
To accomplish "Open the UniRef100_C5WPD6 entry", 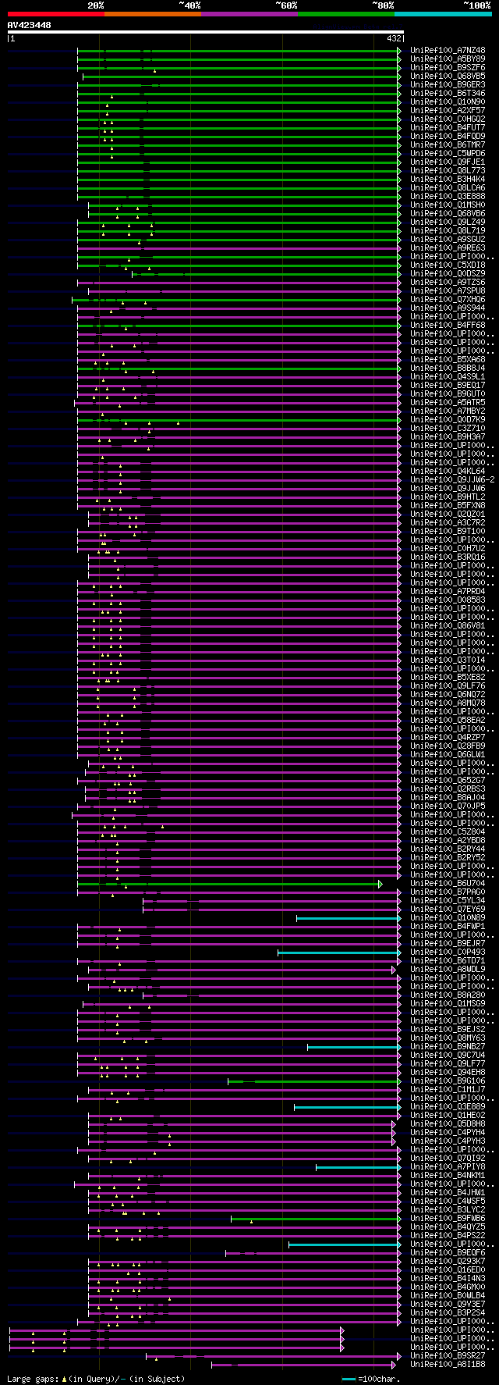I will pyautogui.click(x=448, y=154).
